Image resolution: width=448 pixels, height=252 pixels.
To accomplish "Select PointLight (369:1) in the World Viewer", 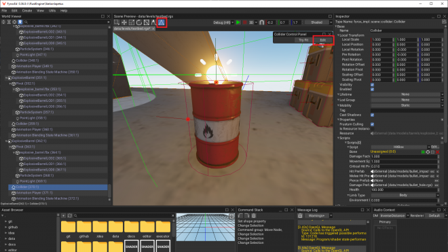I will coord(33,181).
